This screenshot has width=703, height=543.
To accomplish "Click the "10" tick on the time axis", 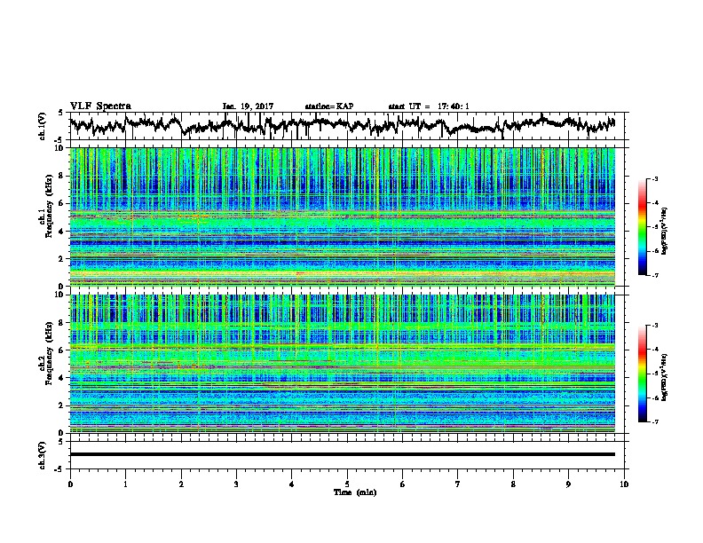I will coord(624,484).
